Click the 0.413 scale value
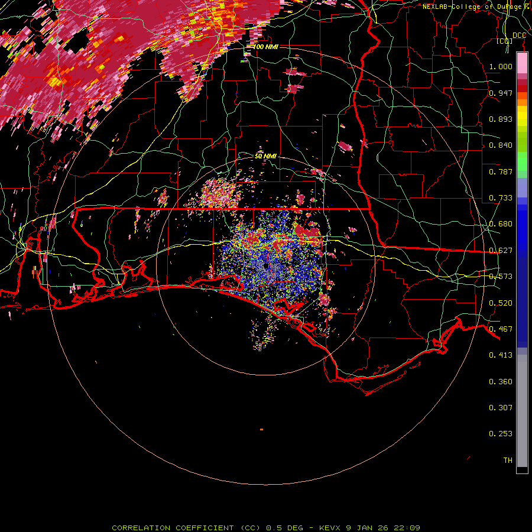This screenshot has width=532, height=532. (x=501, y=355)
